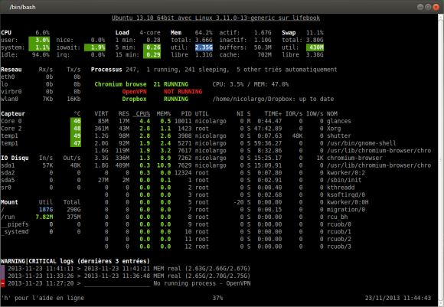Click the 37% indicator in the footer
The image size is (444, 307).
pos(217,298)
